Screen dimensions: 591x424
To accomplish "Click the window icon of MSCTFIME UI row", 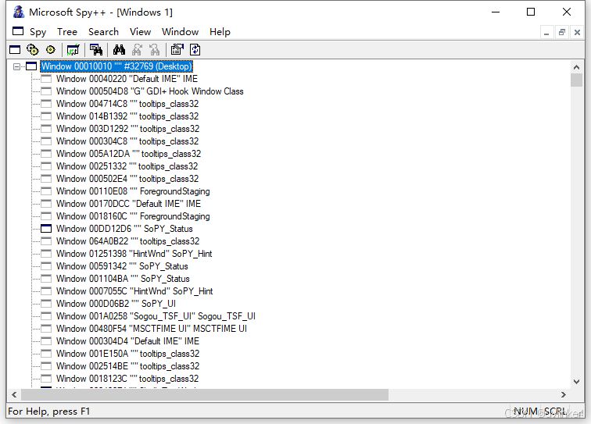I will (46, 329).
